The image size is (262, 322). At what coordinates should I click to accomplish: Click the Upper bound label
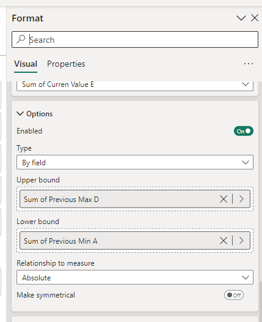tap(38, 180)
